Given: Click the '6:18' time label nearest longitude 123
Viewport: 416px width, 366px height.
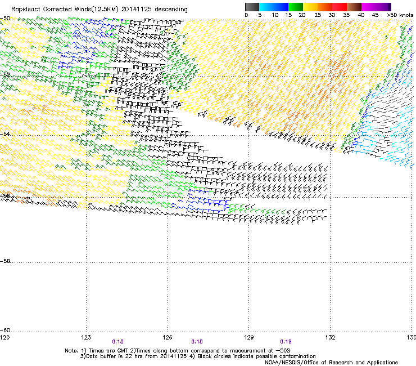Looking at the screenshot, I should (117, 342).
